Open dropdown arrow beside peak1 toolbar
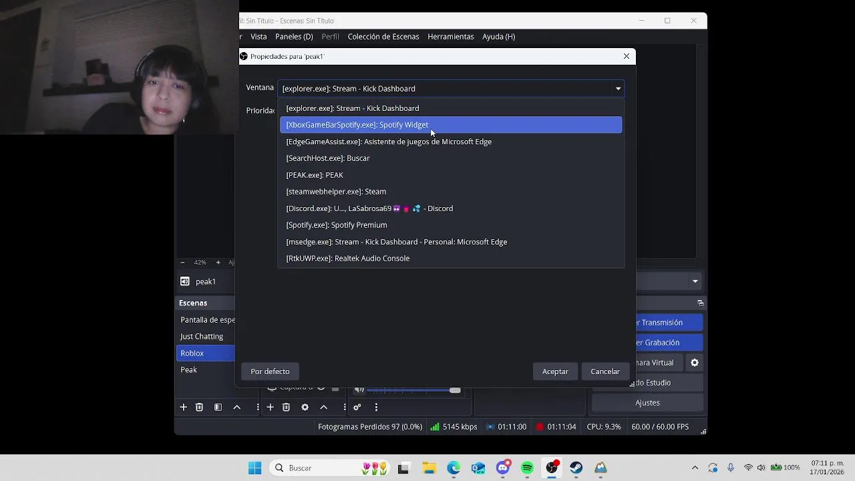 tap(695, 281)
